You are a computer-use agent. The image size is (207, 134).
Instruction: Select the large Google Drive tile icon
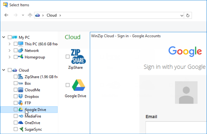(78, 85)
